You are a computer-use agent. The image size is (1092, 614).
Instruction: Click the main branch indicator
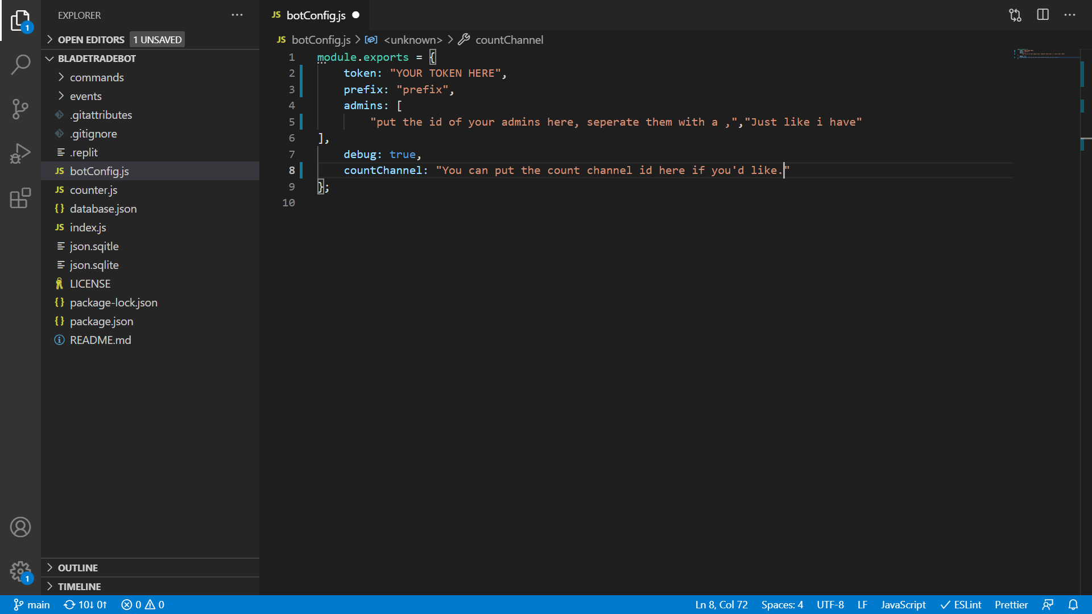32,605
